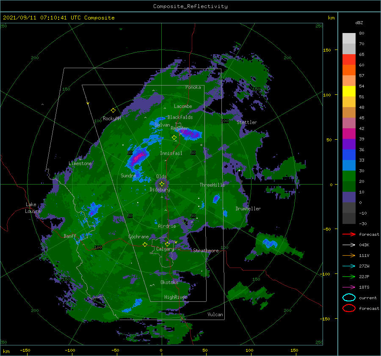Select the violet 10 dBZ color swatch
Viewport: 381px width, 356px height.
tap(349, 197)
